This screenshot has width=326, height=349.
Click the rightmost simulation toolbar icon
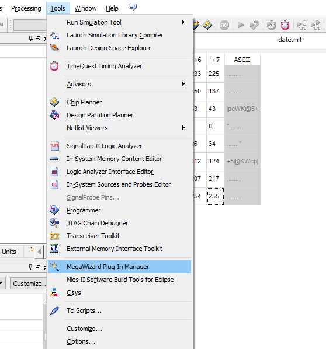pyautogui.click(x=315, y=25)
